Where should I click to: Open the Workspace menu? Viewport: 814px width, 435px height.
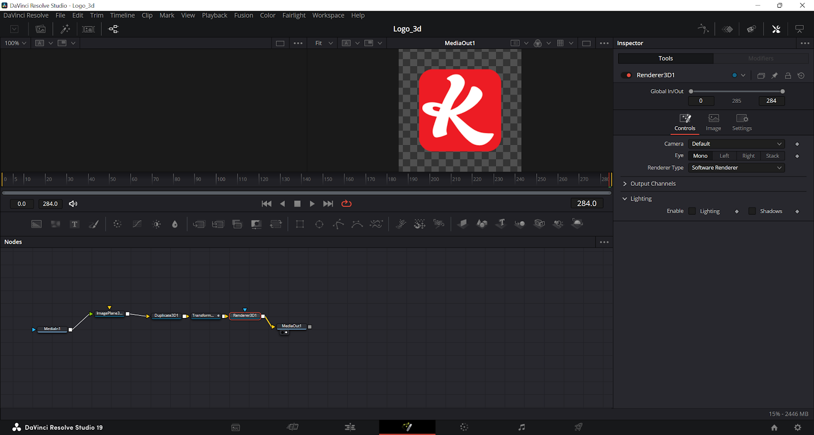(x=328, y=15)
